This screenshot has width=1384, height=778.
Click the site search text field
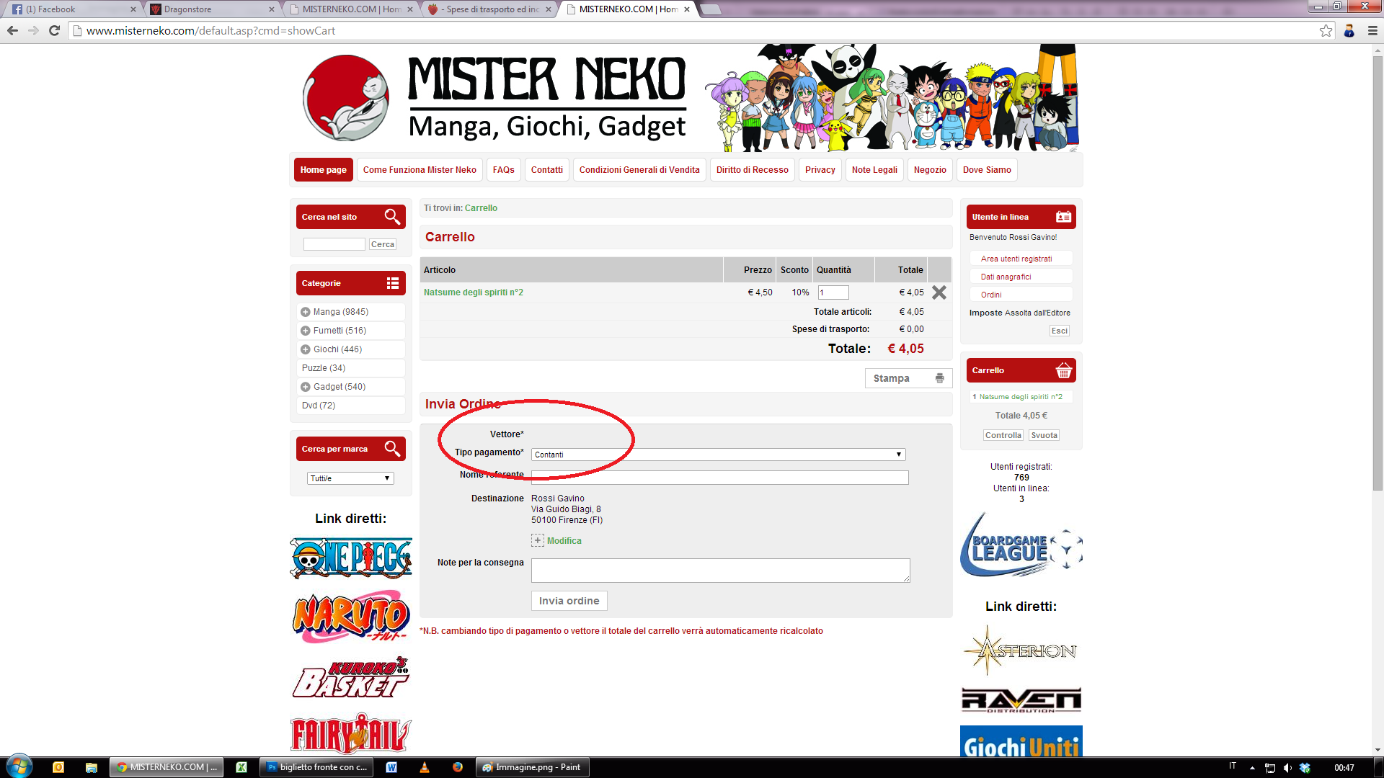334,244
